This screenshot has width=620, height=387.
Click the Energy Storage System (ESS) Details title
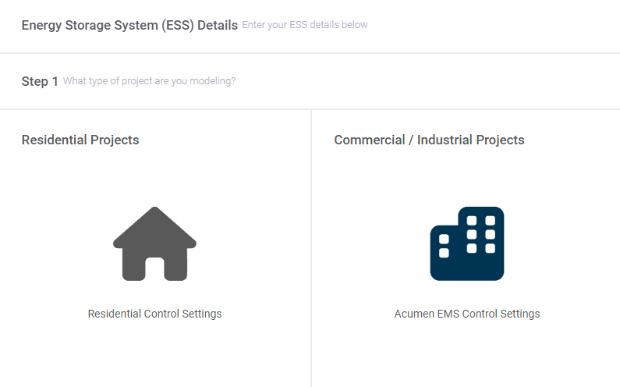click(129, 25)
